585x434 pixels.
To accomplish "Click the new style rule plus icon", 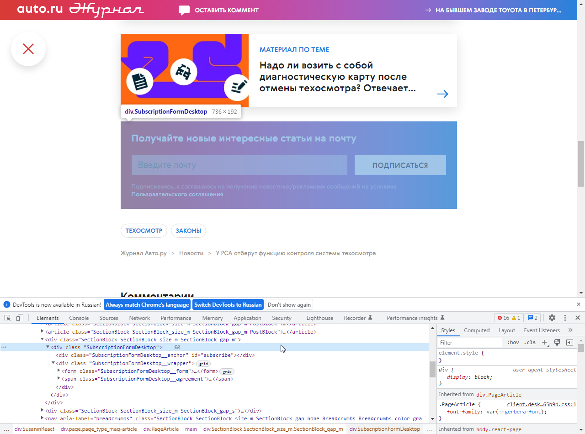I will (544, 342).
